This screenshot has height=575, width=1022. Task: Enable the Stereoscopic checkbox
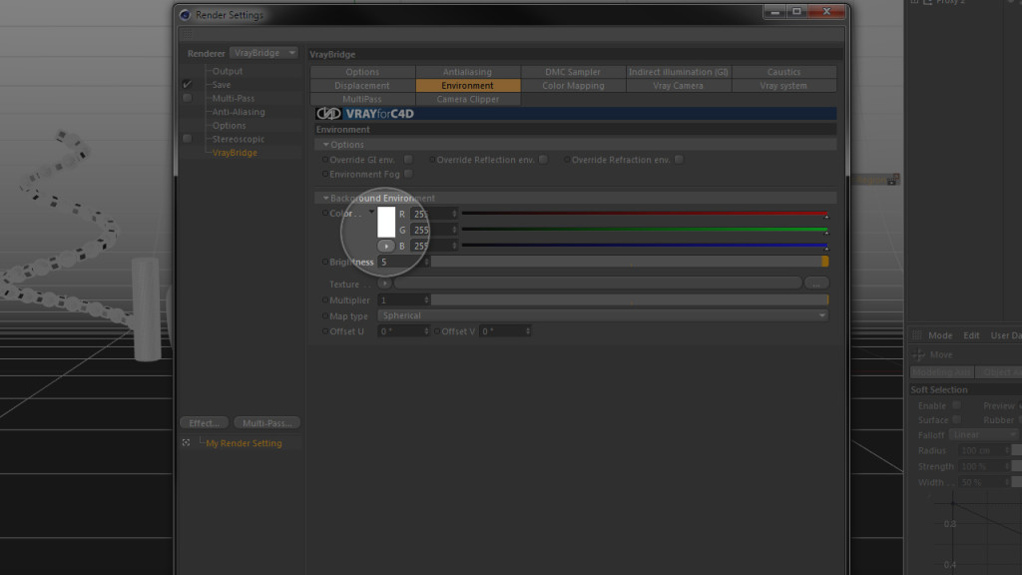pyautogui.click(x=187, y=139)
